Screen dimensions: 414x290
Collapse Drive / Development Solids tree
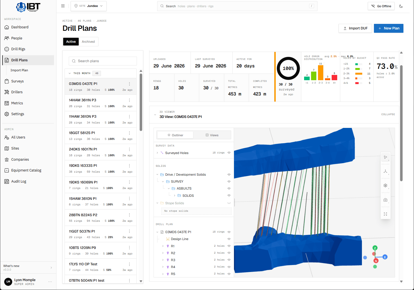point(157,175)
